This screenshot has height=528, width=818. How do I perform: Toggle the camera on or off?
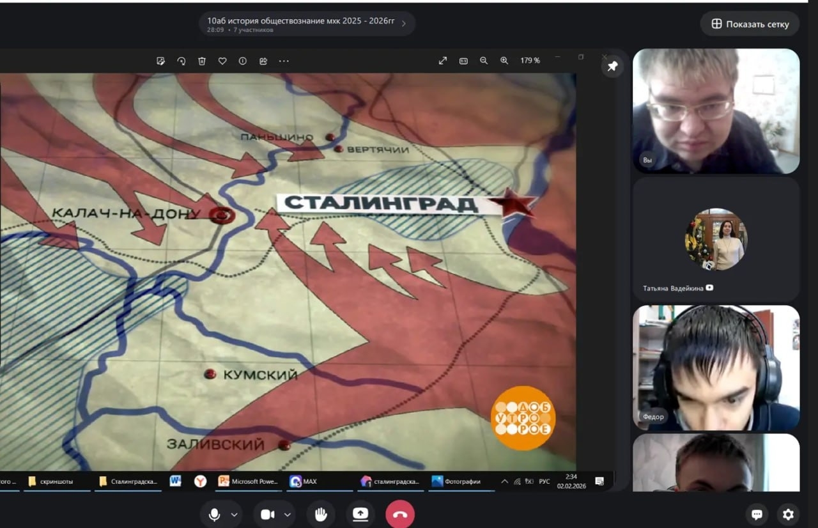268,515
